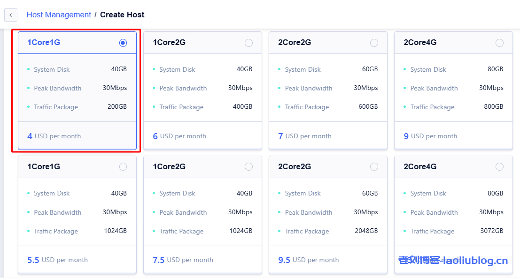Pick the 9 USD 2Core4G radio button

coord(499,43)
